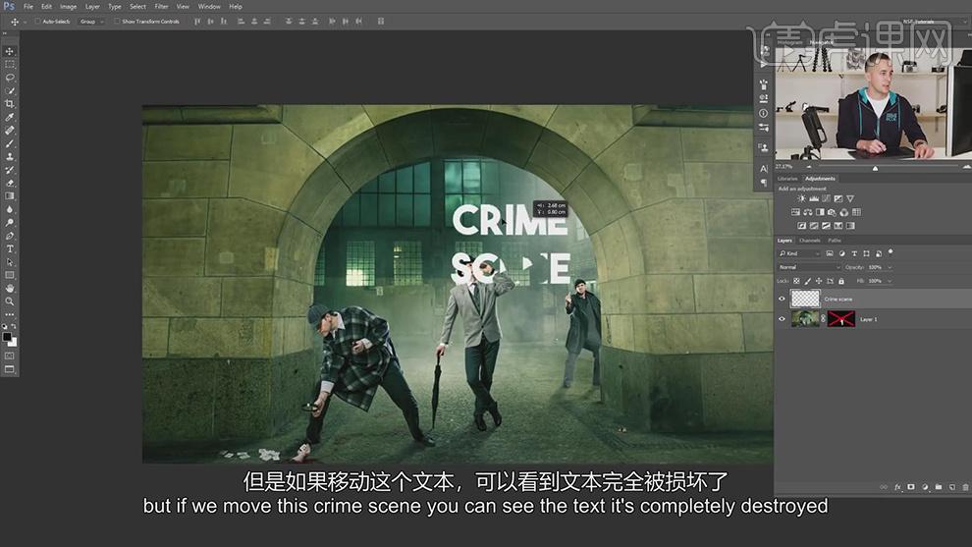Select the Zoom tool

click(x=9, y=301)
